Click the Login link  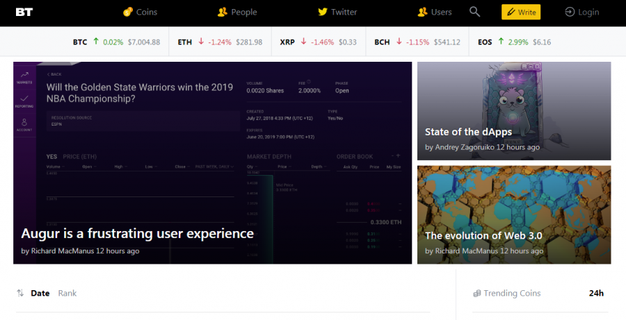tap(588, 12)
